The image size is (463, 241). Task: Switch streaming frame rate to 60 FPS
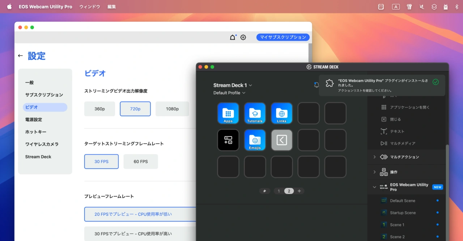140,161
